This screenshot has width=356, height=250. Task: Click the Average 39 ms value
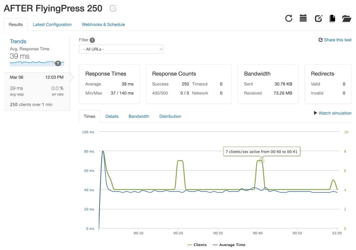click(x=127, y=84)
